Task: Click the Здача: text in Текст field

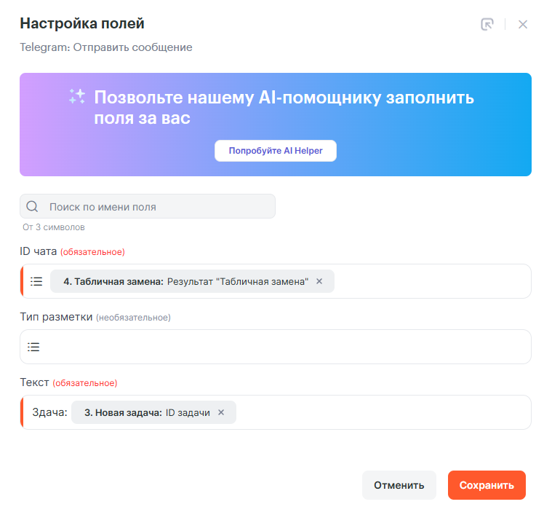Action: 50,412
